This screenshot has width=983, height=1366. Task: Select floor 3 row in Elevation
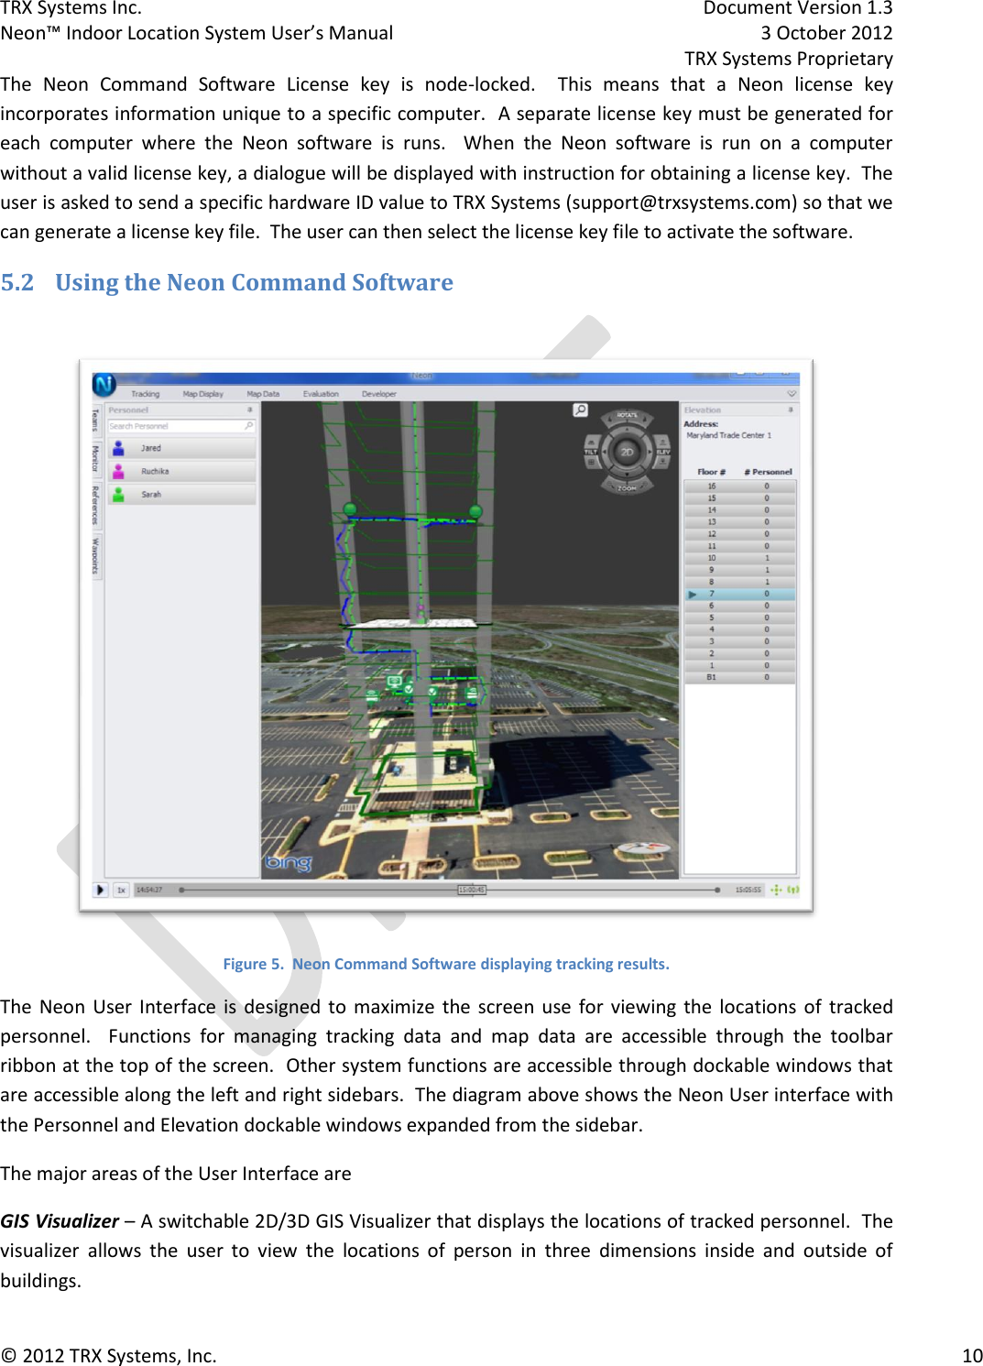click(740, 641)
